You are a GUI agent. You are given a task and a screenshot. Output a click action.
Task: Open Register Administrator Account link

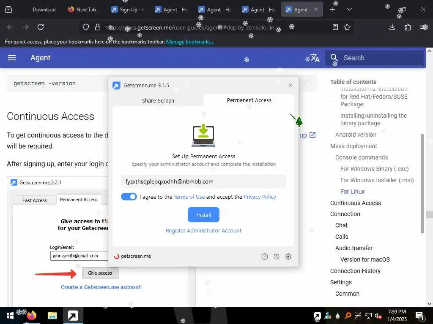pyautogui.click(x=203, y=231)
